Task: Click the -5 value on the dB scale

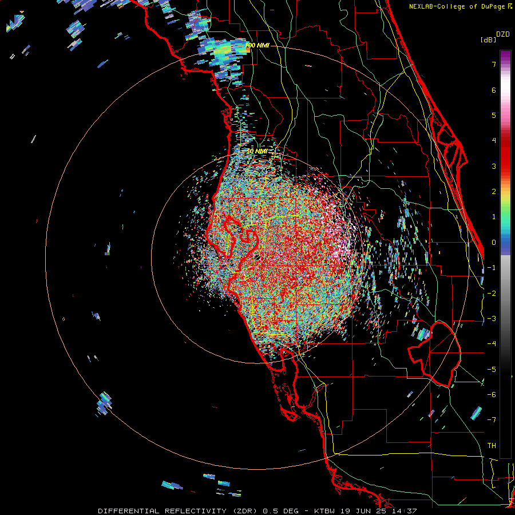Action: [492, 370]
